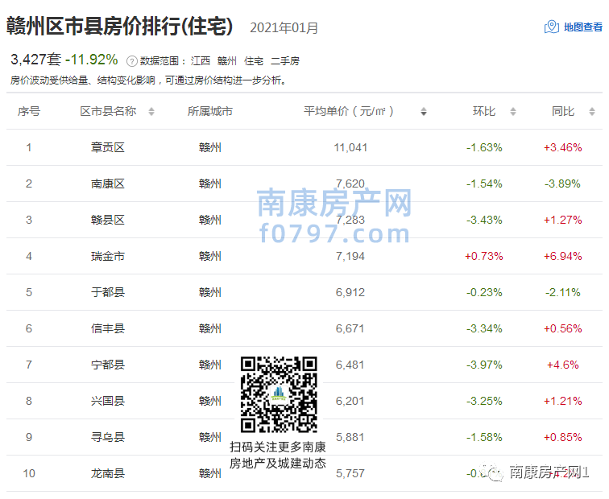Click the +1.21% 同比 value

point(563,401)
